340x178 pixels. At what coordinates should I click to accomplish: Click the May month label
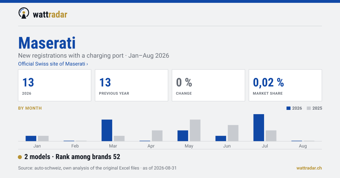point(189,146)
